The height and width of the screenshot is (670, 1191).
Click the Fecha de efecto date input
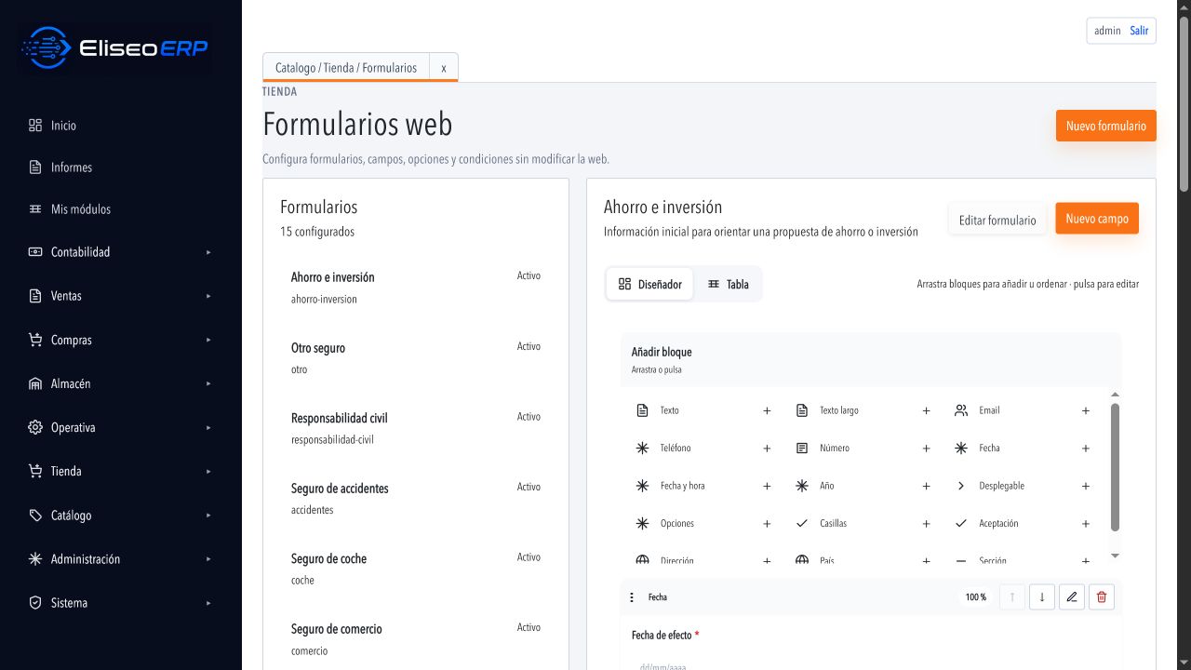871,664
